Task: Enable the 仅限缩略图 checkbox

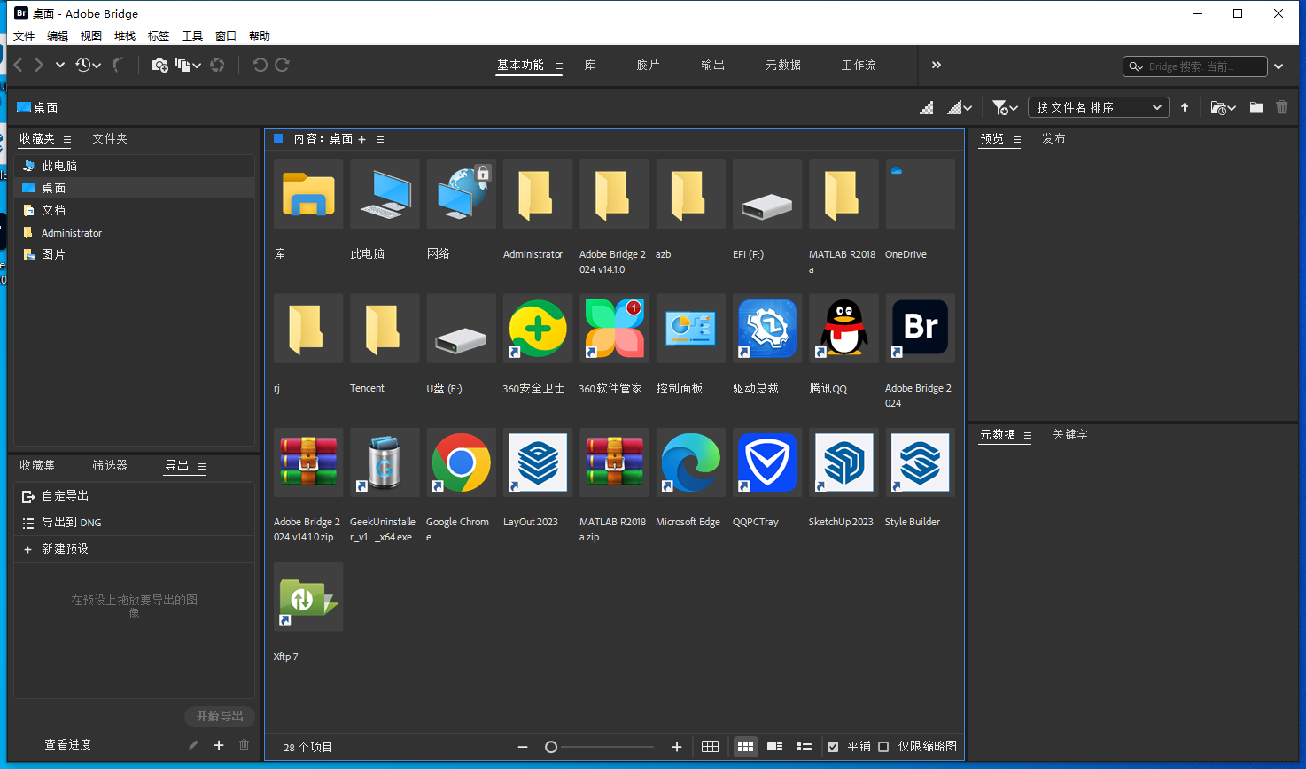Action: coord(883,747)
